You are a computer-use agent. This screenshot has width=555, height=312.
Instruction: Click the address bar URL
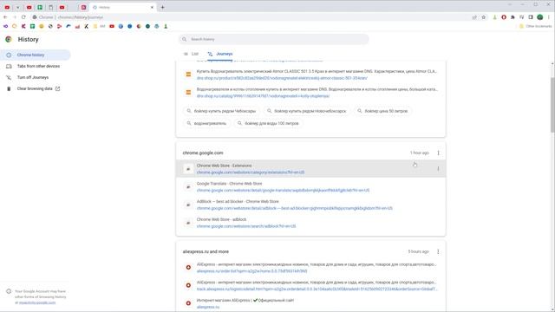pos(81,17)
